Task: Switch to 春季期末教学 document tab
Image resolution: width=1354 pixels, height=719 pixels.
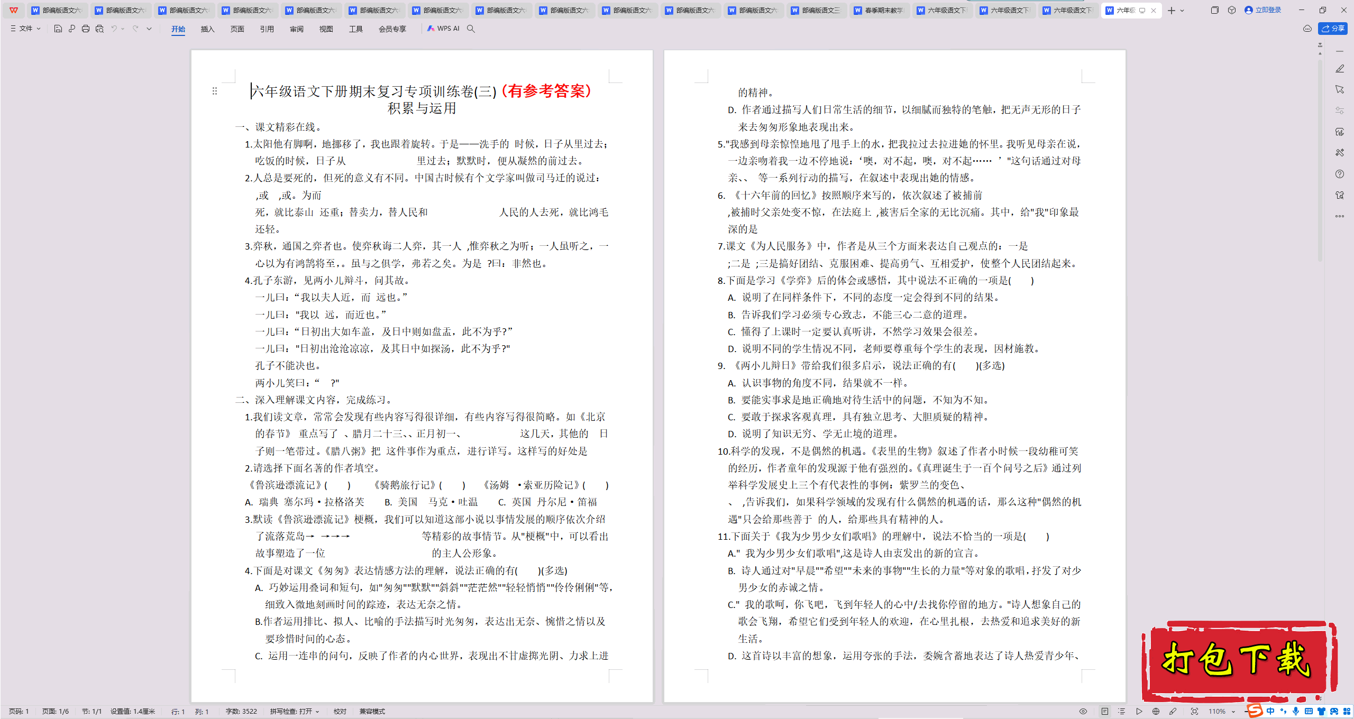Action: (x=880, y=10)
